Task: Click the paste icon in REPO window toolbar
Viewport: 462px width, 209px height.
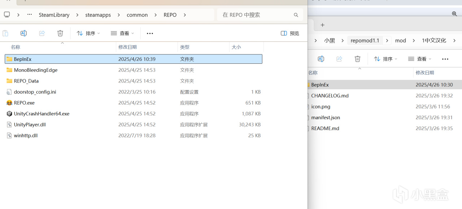Action: tap(5, 33)
